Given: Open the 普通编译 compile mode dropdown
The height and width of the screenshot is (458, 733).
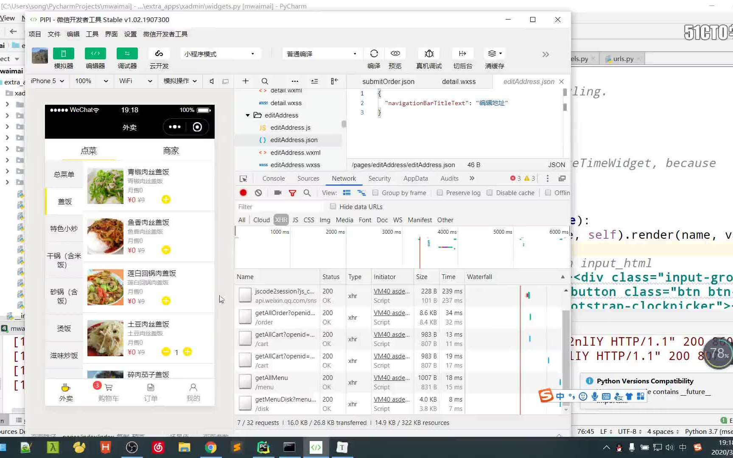Looking at the screenshot, I should click(x=321, y=53).
